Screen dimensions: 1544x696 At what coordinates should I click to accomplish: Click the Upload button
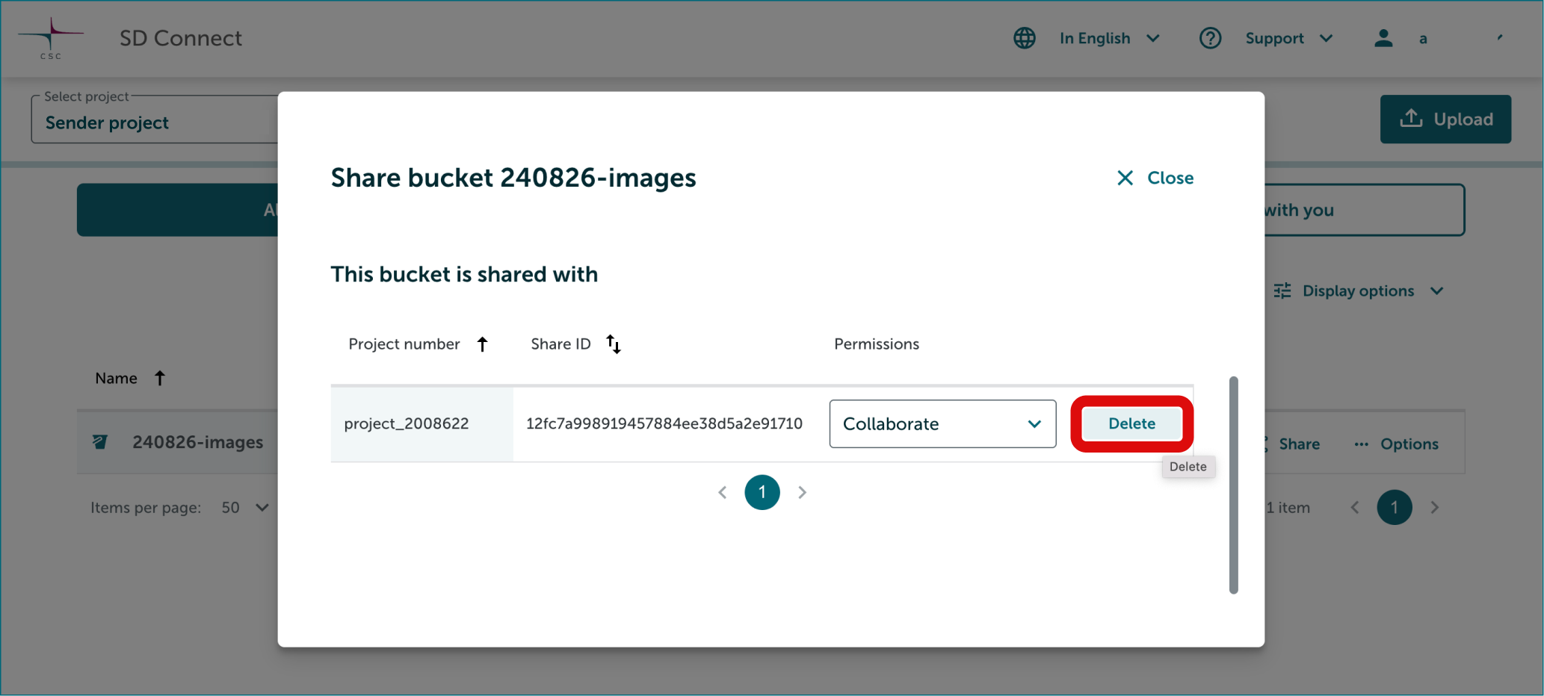(1445, 119)
